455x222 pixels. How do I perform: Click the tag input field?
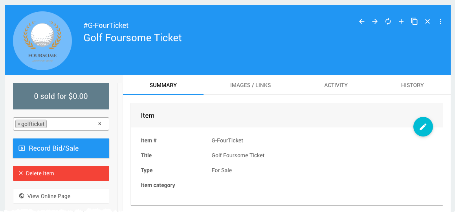click(71, 124)
